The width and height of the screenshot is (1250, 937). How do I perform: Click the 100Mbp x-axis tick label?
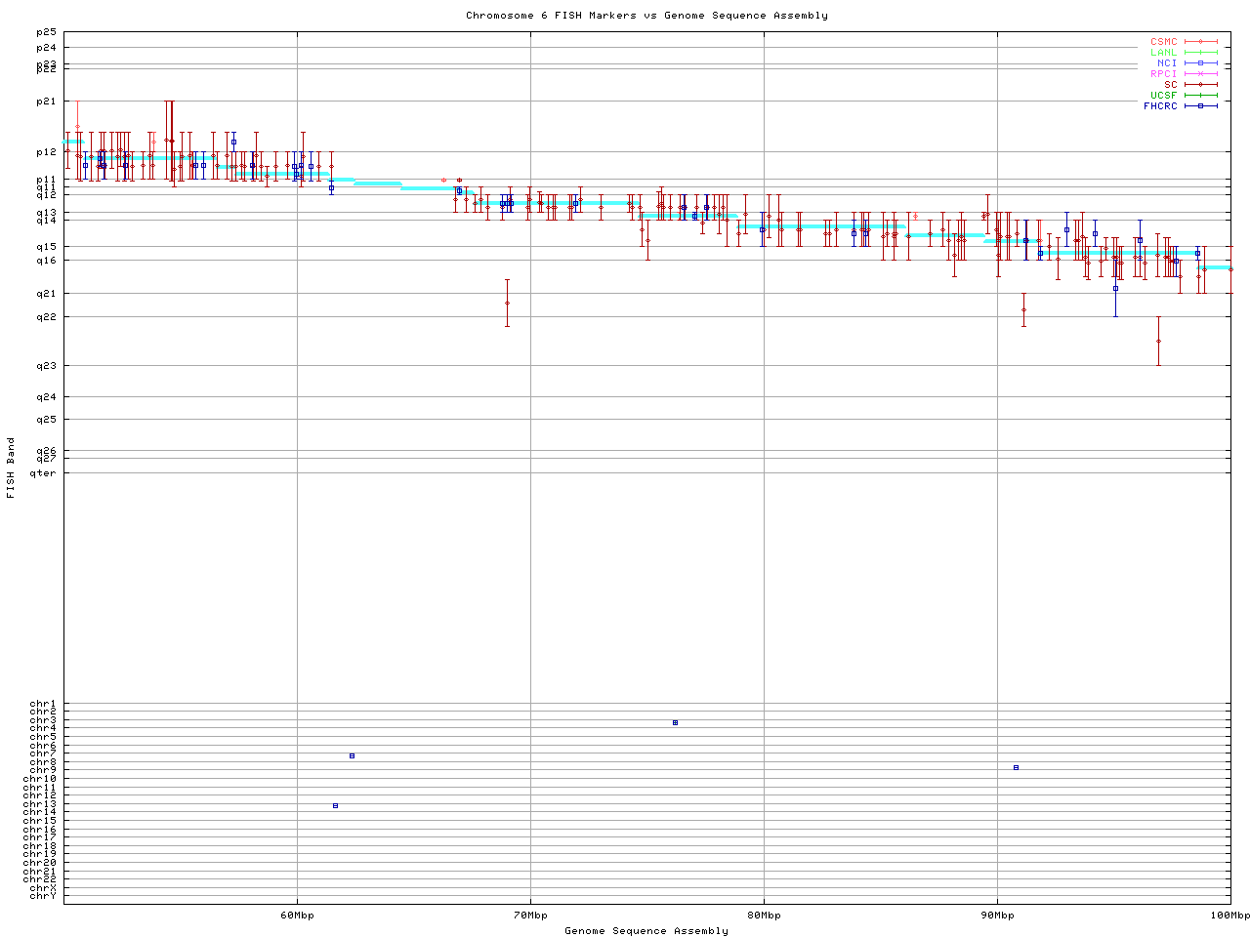pos(1229,916)
